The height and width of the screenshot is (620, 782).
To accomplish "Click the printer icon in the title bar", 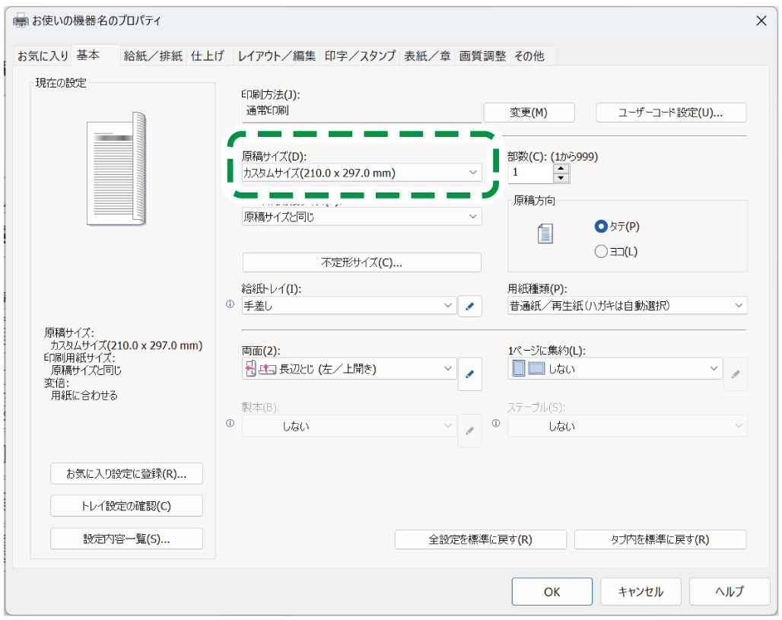I will point(21,21).
